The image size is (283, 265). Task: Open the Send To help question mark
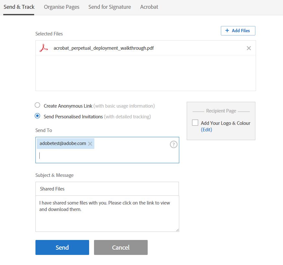pos(173,144)
